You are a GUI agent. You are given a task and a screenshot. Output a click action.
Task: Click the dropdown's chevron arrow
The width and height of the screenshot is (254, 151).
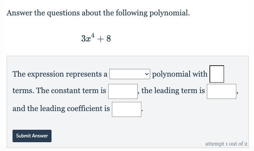coord(147,74)
